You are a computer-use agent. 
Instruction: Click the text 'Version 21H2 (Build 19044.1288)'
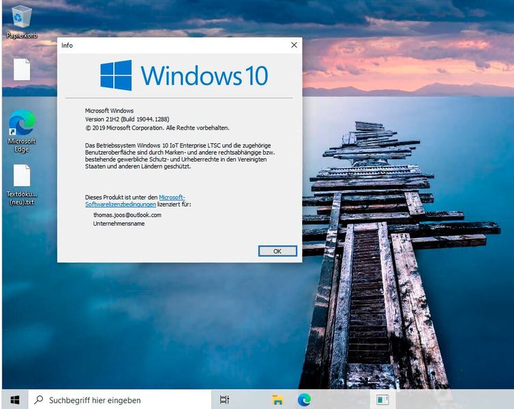pyautogui.click(x=127, y=119)
